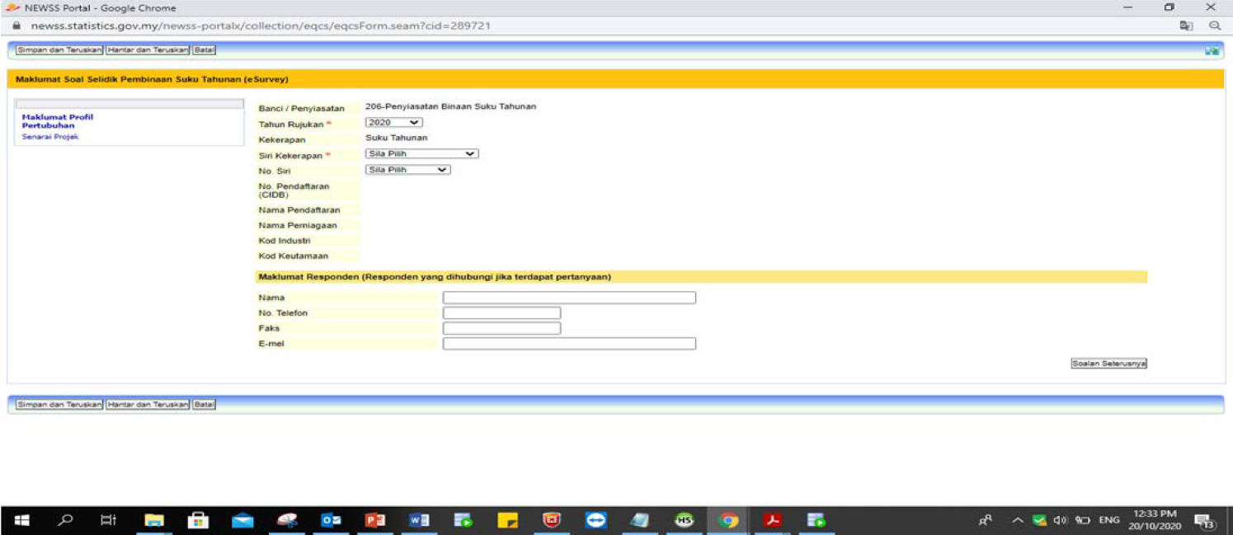Open TeamViewer from the taskbar
The width and height of the screenshot is (1233, 535).
pyautogui.click(x=595, y=520)
